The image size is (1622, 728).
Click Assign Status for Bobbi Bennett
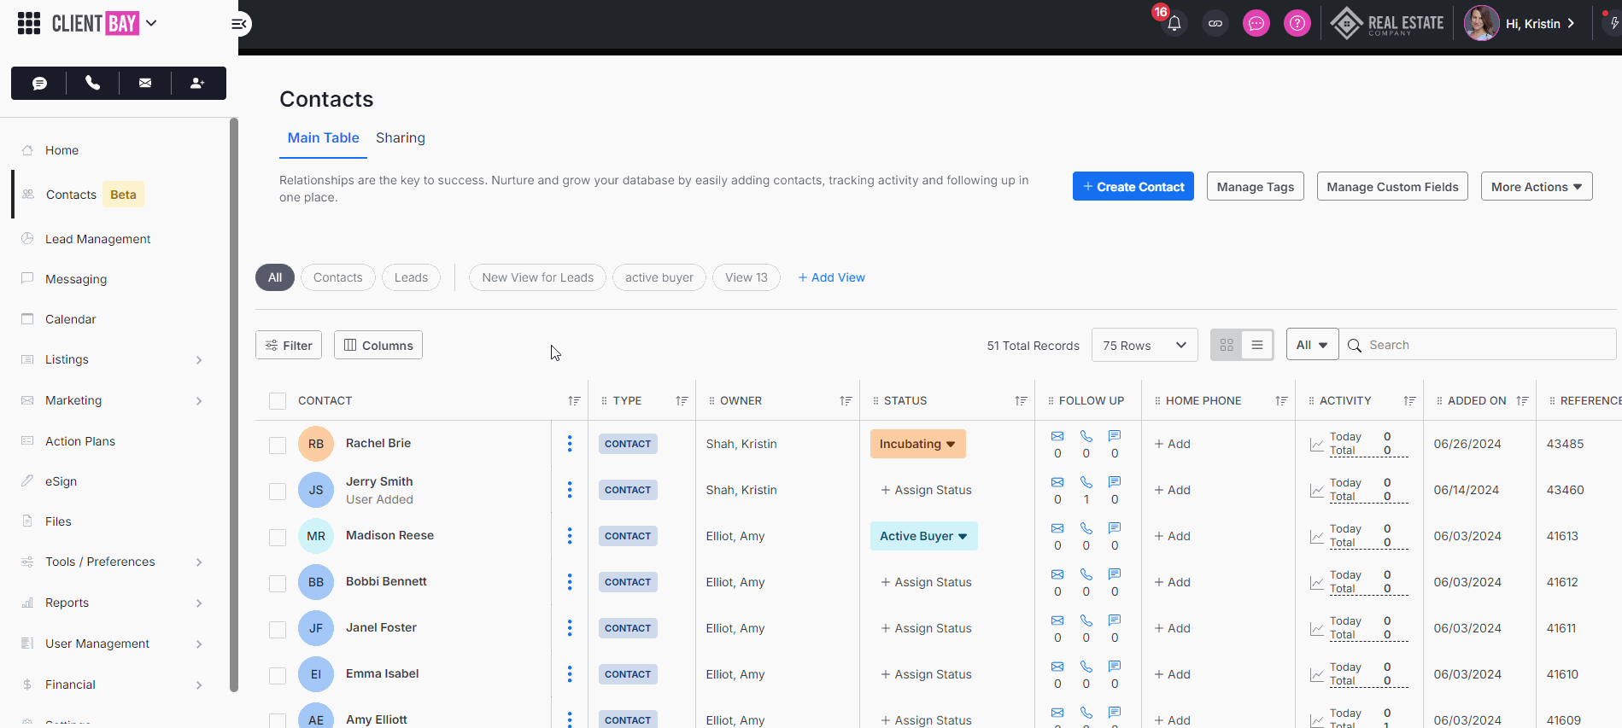[x=926, y=582]
